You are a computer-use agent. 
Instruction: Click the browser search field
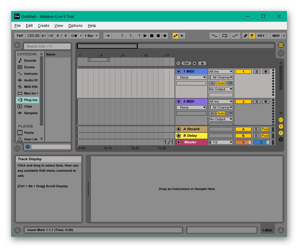point(47,46)
